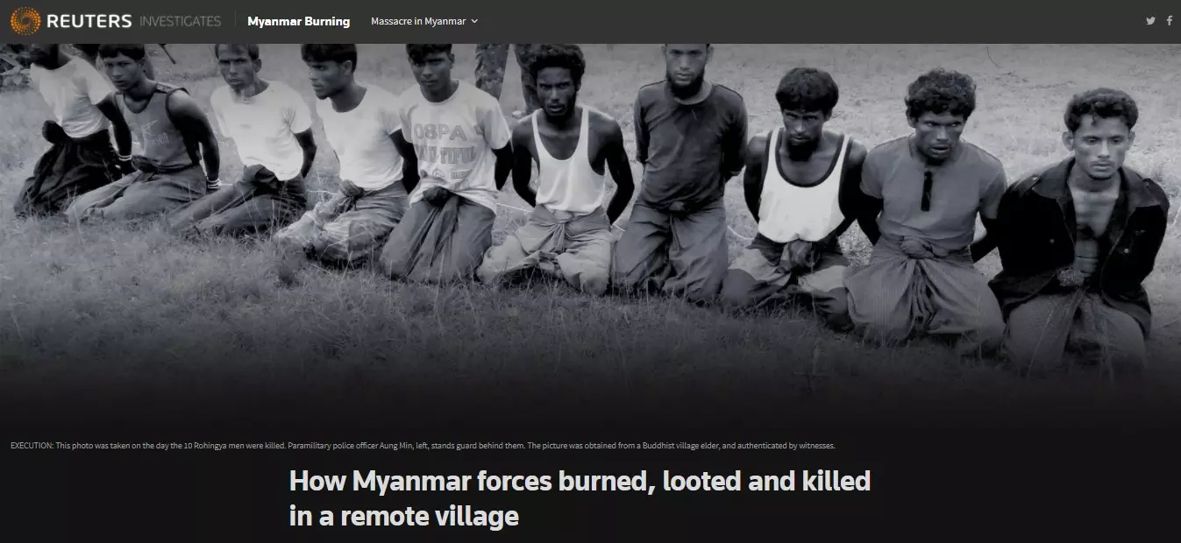Open the INVESTIGATES section label

[x=180, y=21]
